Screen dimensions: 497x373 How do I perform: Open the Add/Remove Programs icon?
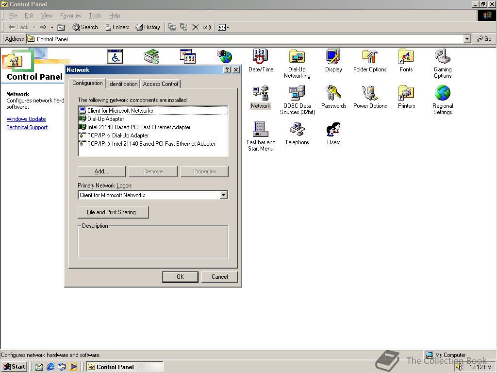pos(188,56)
